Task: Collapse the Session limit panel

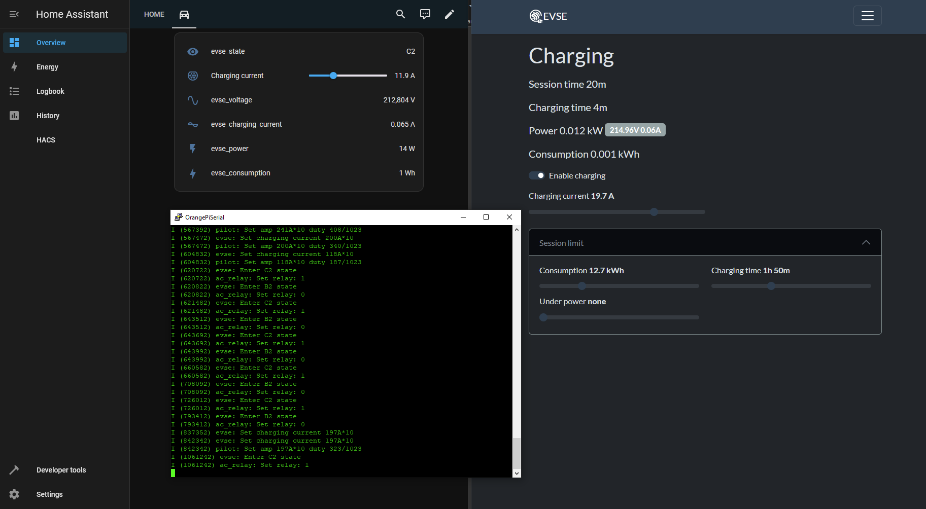Action: [x=866, y=243]
